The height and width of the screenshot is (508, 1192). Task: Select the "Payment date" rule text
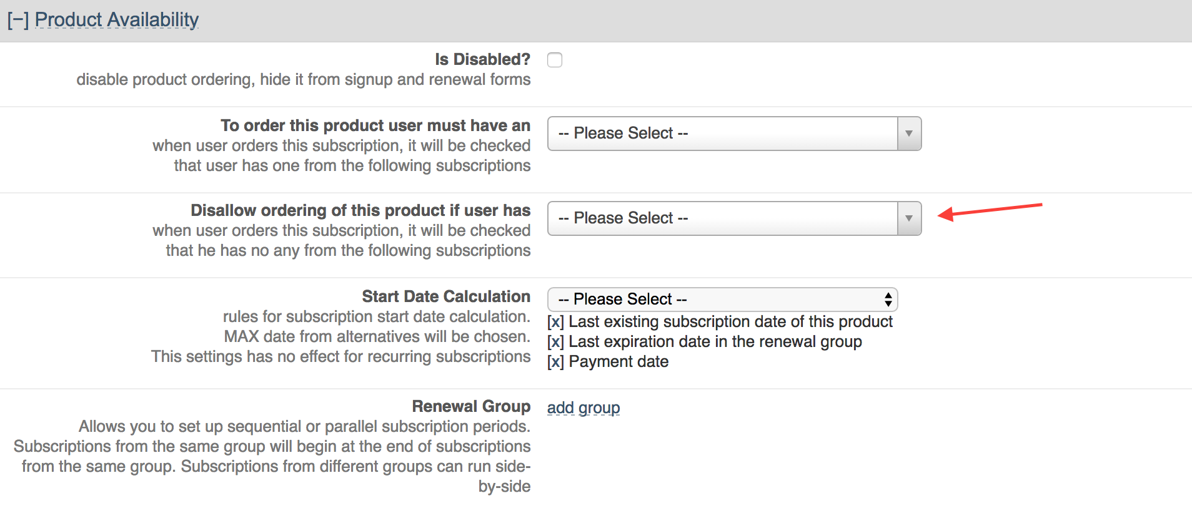[618, 362]
